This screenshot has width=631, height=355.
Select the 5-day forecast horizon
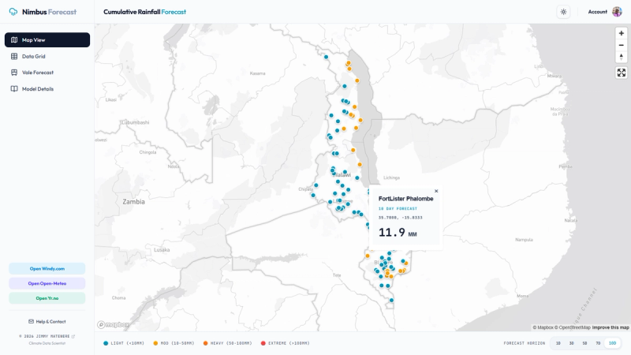point(584,343)
